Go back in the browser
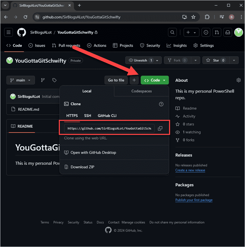Screen dimensions: 245x247 click(6, 17)
